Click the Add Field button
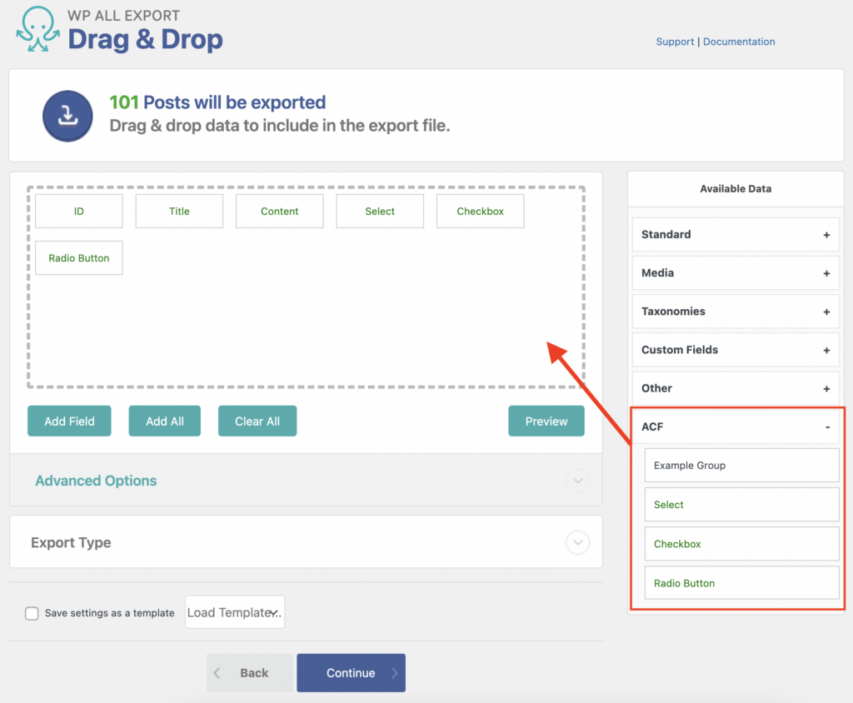 coord(69,421)
